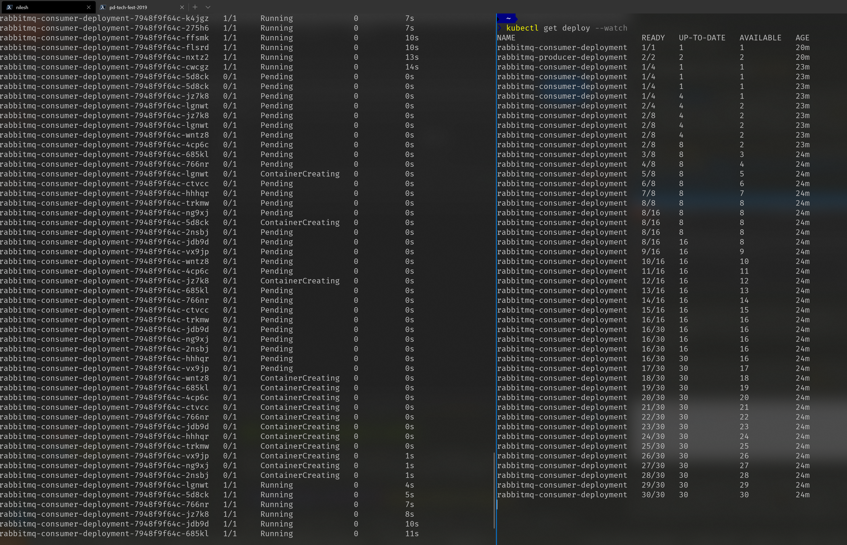Click the '17/30' READY value
The height and width of the screenshot is (545, 847).
click(653, 368)
